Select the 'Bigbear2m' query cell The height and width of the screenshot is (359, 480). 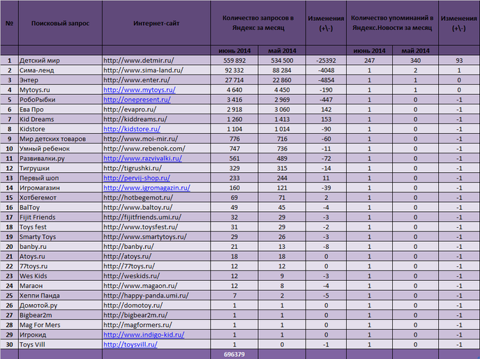click(x=60, y=315)
